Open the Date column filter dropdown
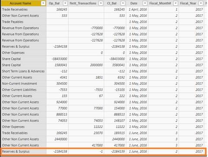208x157 pixels. tap(145, 3)
